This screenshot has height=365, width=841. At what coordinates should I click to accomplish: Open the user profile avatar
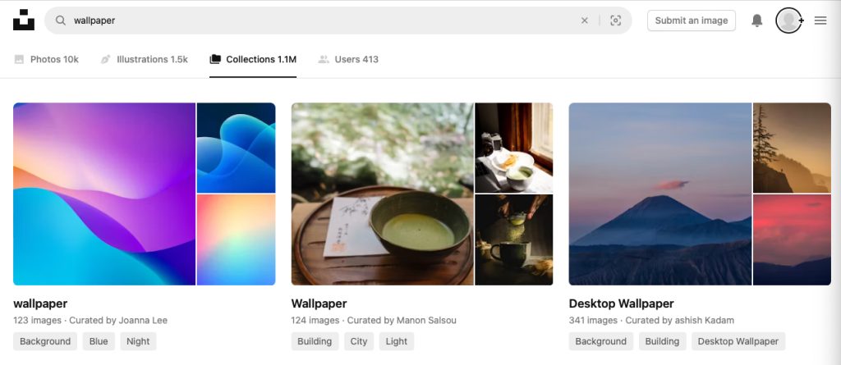[788, 21]
